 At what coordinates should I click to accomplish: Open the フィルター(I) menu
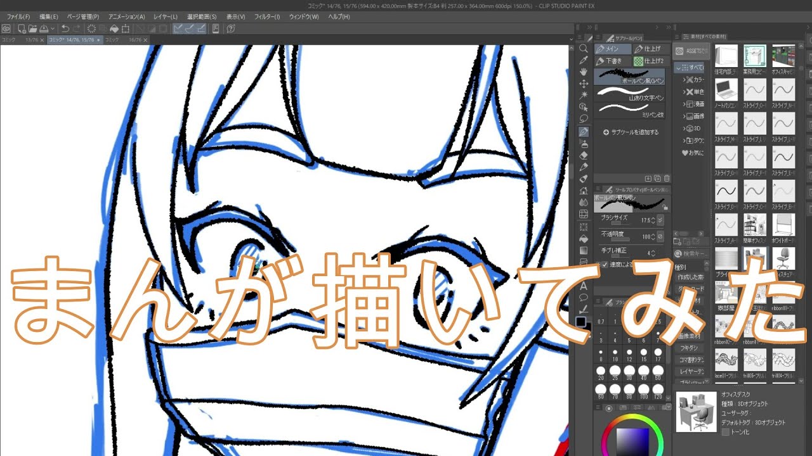click(x=267, y=16)
